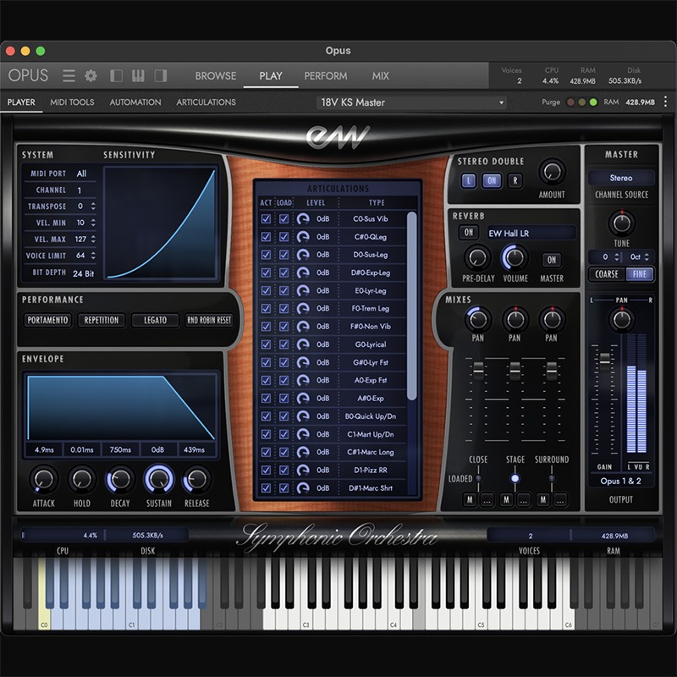Click the RND ROBIN RESET button
Viewport: 677px width, 677px height.
tap(209, 320)
